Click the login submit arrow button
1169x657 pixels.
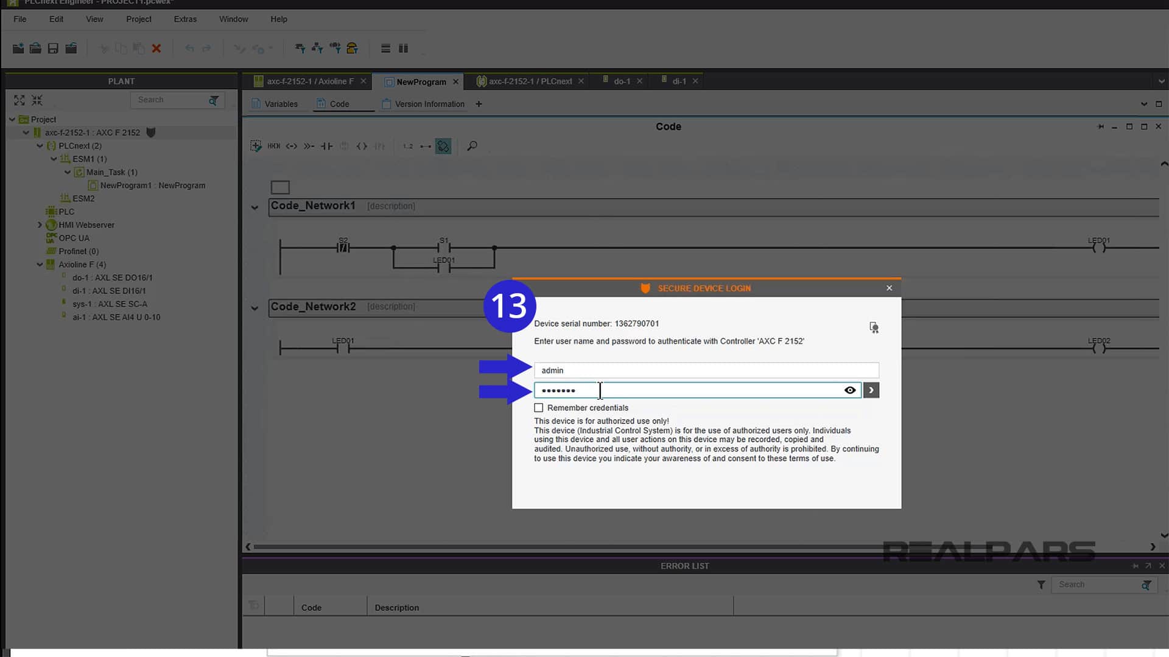tap(871, 391)
